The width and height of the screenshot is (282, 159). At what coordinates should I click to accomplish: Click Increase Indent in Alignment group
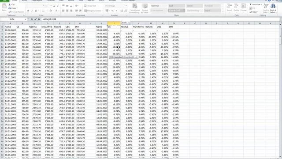[x=80, y=11]
